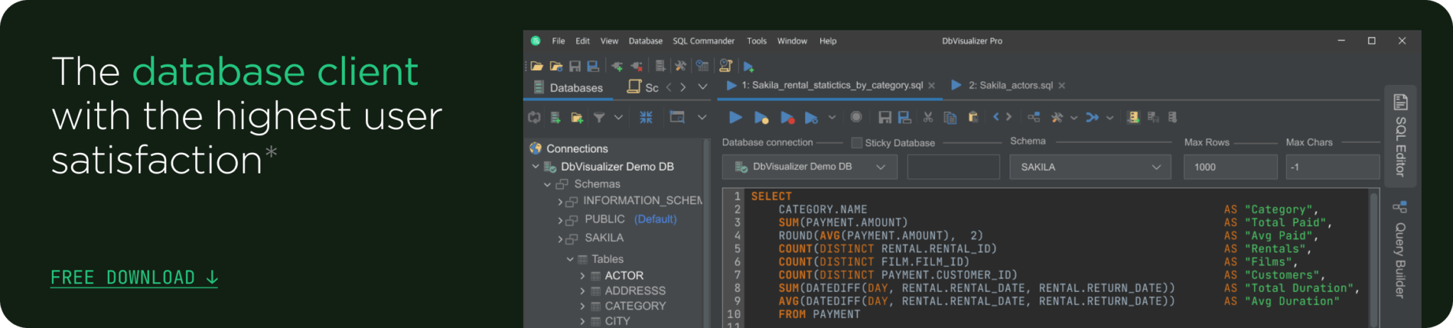Click the grey Save icon in main toolbar

click(575, 66)
